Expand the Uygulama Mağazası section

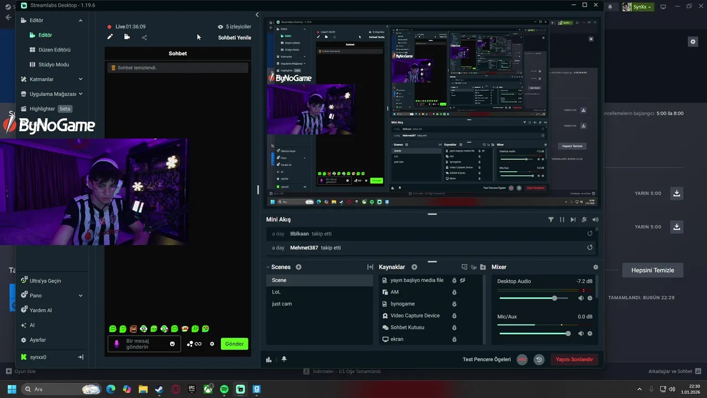click(81, 94)
